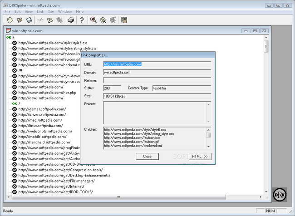The width and height of the screenshot is (295, 216).
Task: Open the Help menu
Action: pos(79,12)
